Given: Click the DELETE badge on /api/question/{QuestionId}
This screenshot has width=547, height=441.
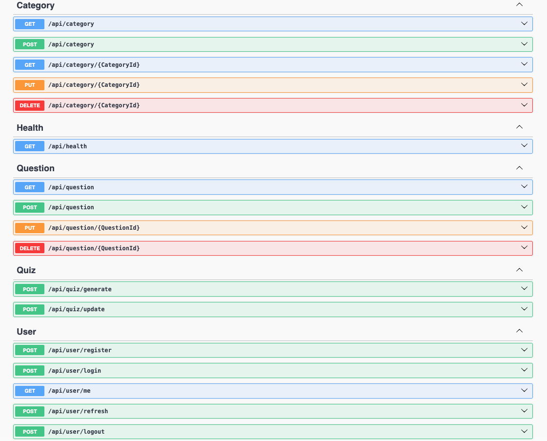Looking at the screenshot, I should (x=29, y=248).
